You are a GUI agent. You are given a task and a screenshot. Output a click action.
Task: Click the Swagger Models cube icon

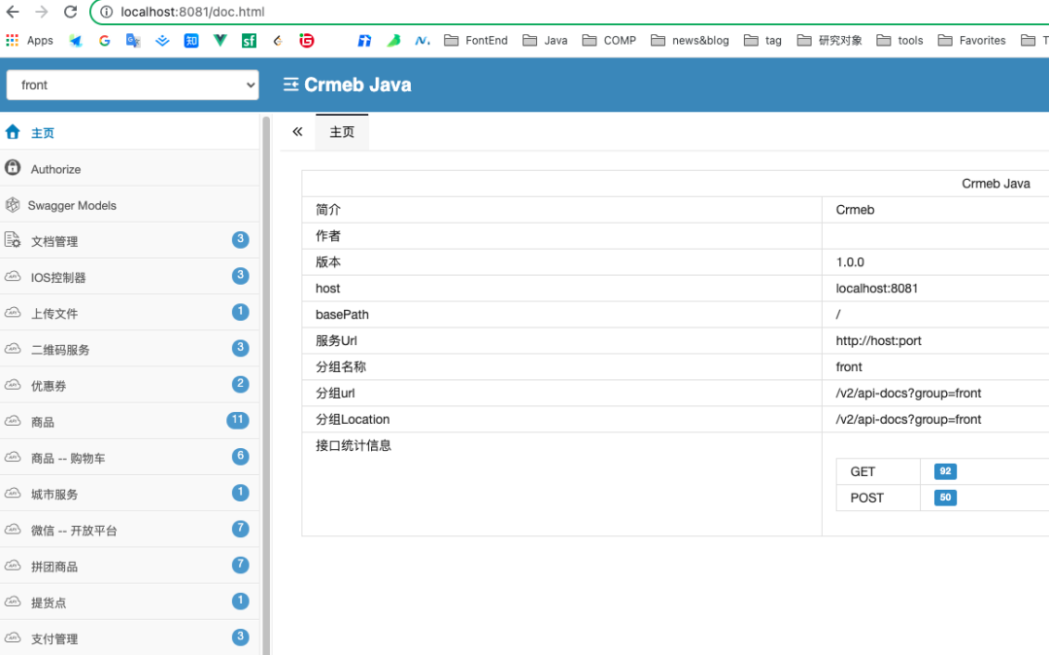click(x=13, y=205)
